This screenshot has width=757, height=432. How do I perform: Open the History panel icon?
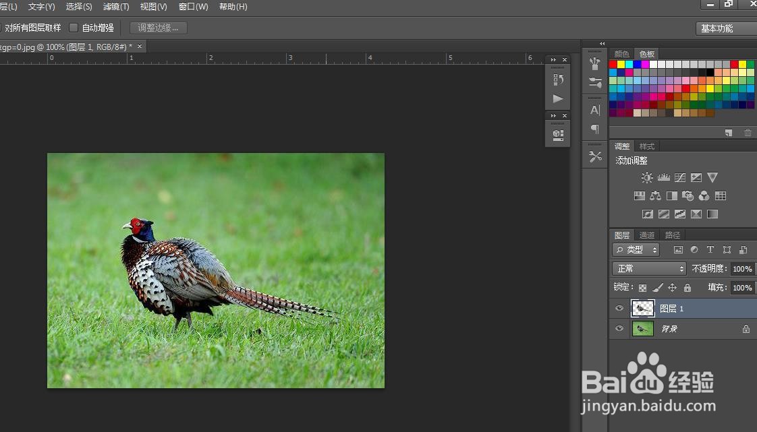pos(558,80)
